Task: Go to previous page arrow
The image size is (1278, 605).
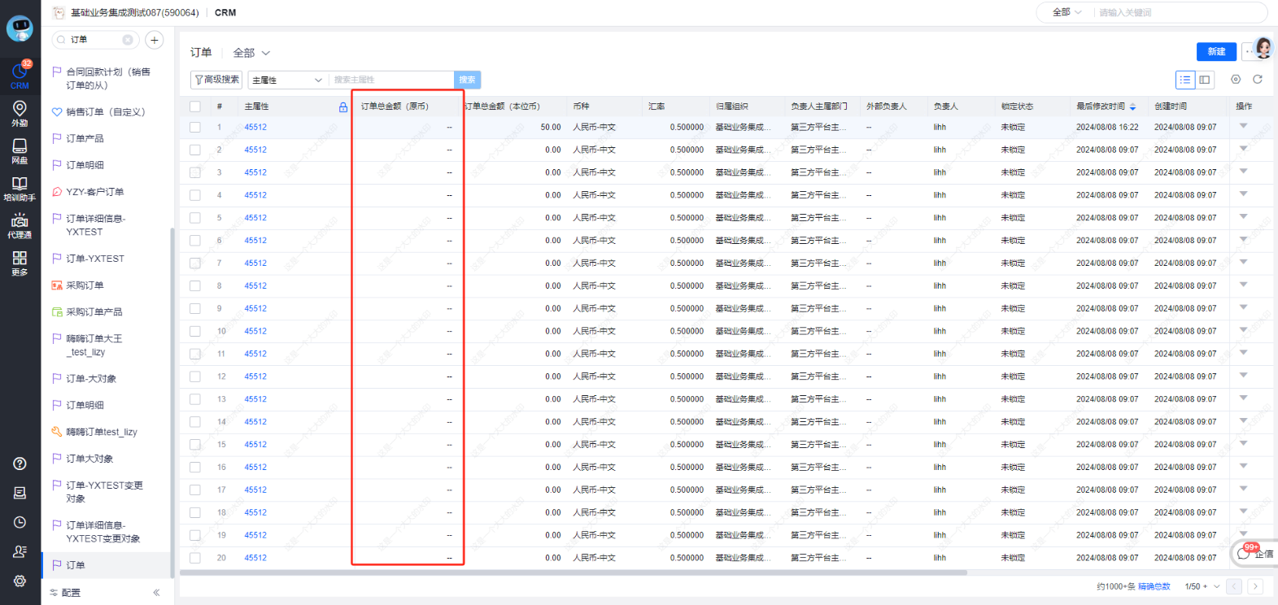Action: coord(1235,586)
